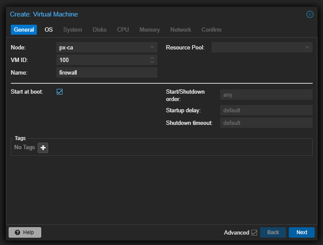Screen dimensions: 323x245
Task: Click the Back button
Action: [273, 232]
